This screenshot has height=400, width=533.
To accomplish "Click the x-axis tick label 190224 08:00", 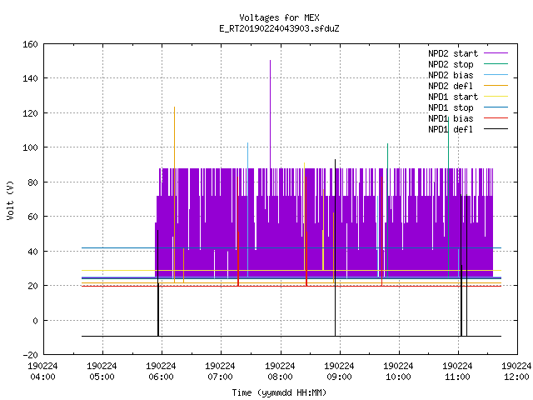I will pos(280,372).
